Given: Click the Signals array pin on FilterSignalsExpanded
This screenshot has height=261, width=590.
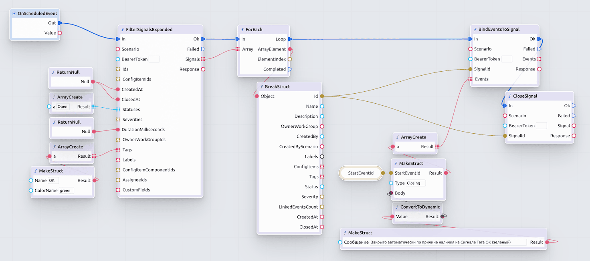Looking at the screenshot, I should click(203, 59).
